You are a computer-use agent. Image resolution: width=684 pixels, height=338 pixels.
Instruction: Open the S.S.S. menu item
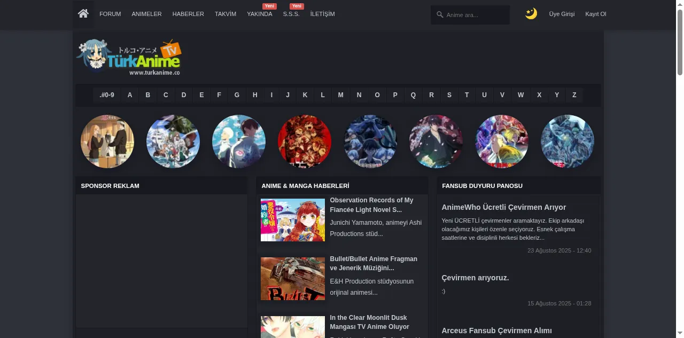(291, 14)
